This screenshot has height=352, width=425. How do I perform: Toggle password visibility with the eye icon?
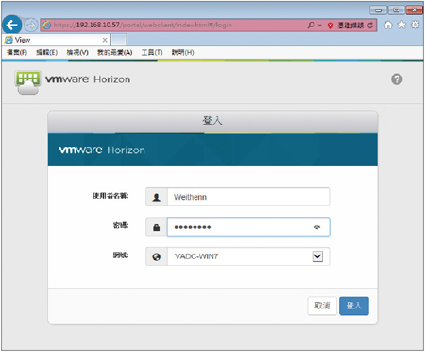coord(317,227)
